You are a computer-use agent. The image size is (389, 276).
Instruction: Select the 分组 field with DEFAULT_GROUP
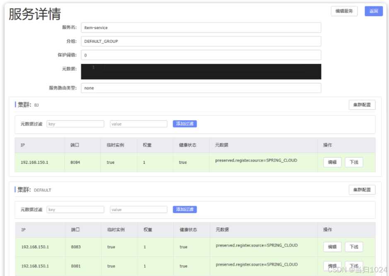pyautogui.click(x=201, y=41)
